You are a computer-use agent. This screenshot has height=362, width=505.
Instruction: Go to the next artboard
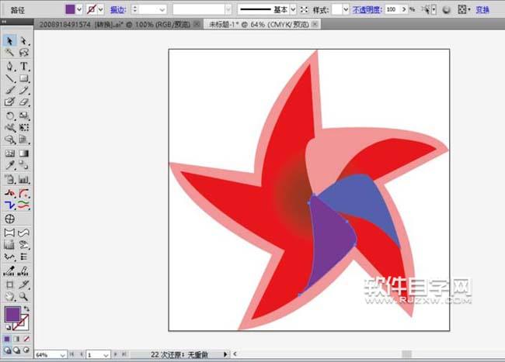[x=115, y=354]
